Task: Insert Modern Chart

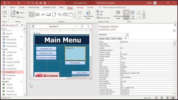Action: tap(88, 15)
